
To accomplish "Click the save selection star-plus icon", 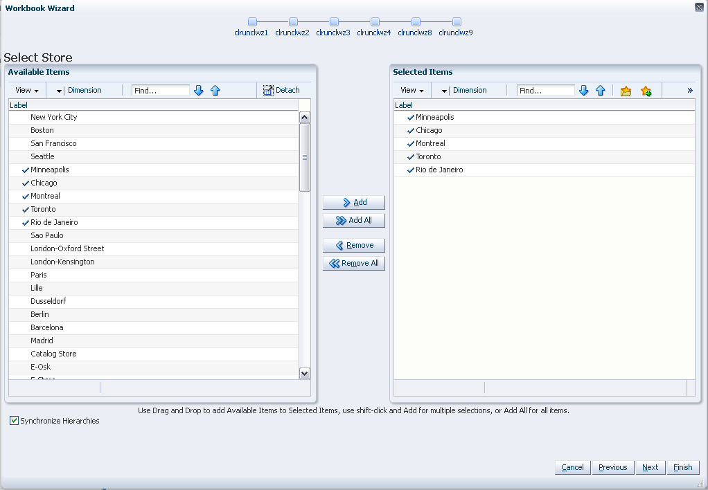I will (646, 91).
